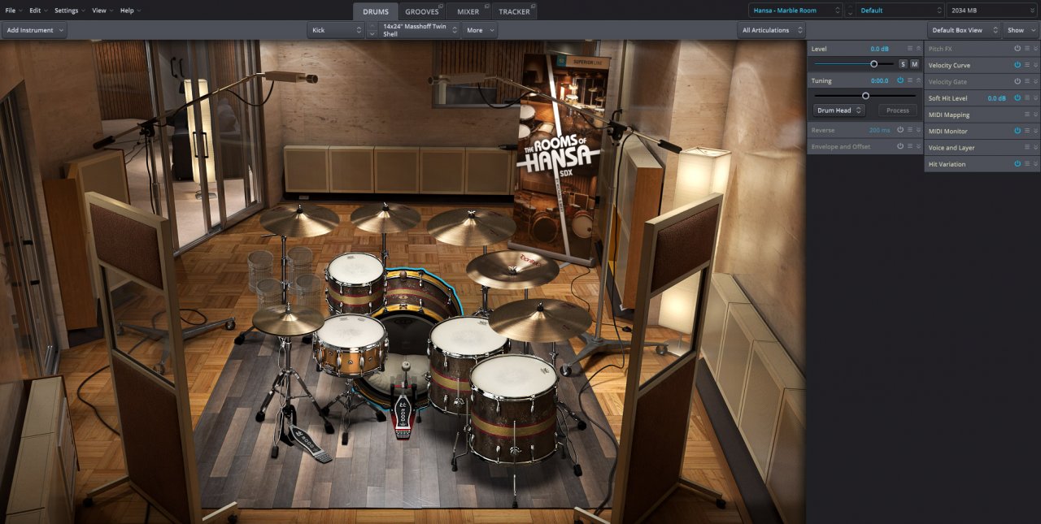Open the Velocity Gate menu icon
The width and height of the screenshot is (1041, 524).
click(1027, 81)
